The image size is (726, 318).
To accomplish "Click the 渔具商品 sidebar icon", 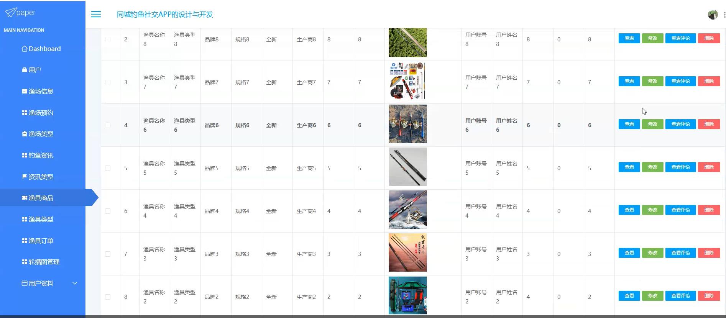I will tap(25, 198).
